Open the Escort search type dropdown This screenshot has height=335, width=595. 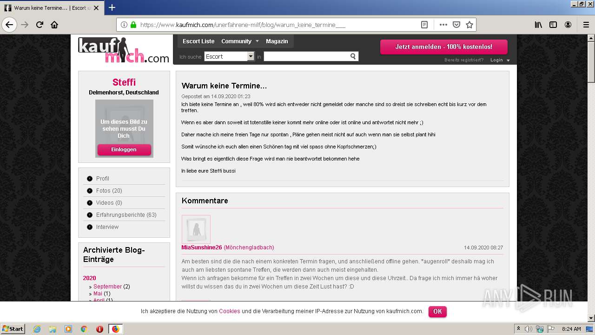pyautogui.click(x=230, y=56)
